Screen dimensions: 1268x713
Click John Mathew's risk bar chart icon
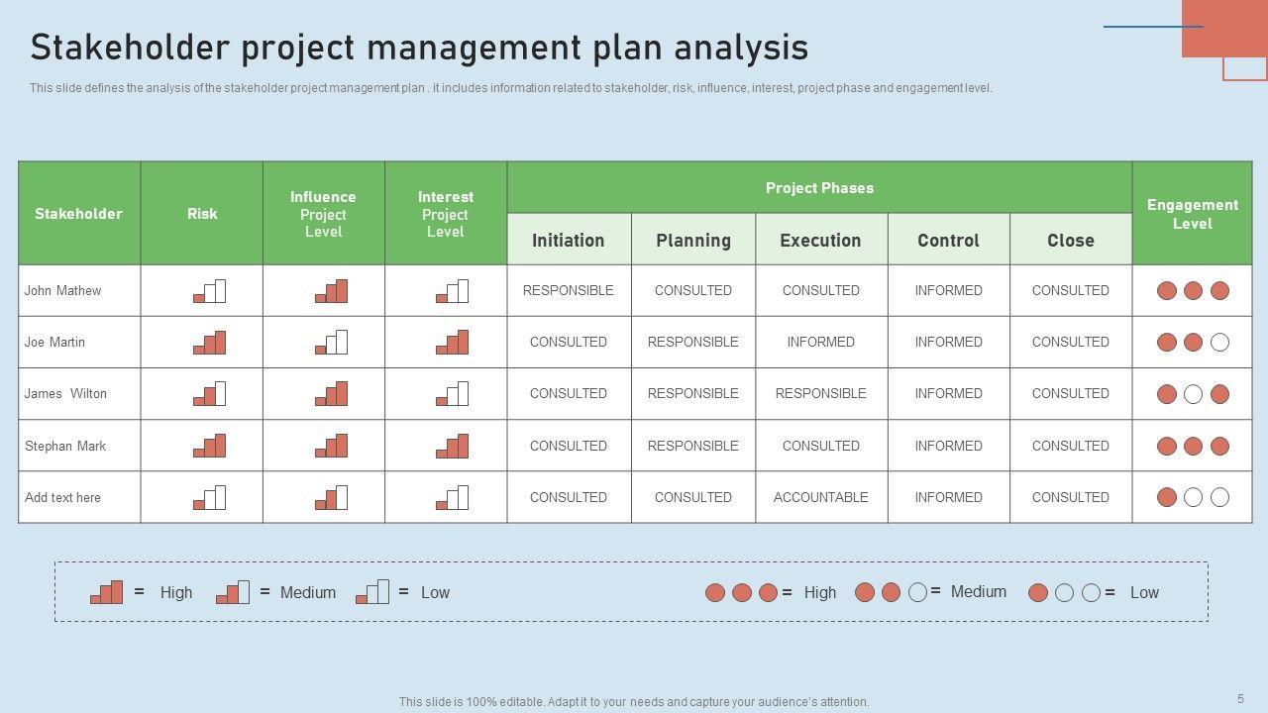click(x=209, y=291)
